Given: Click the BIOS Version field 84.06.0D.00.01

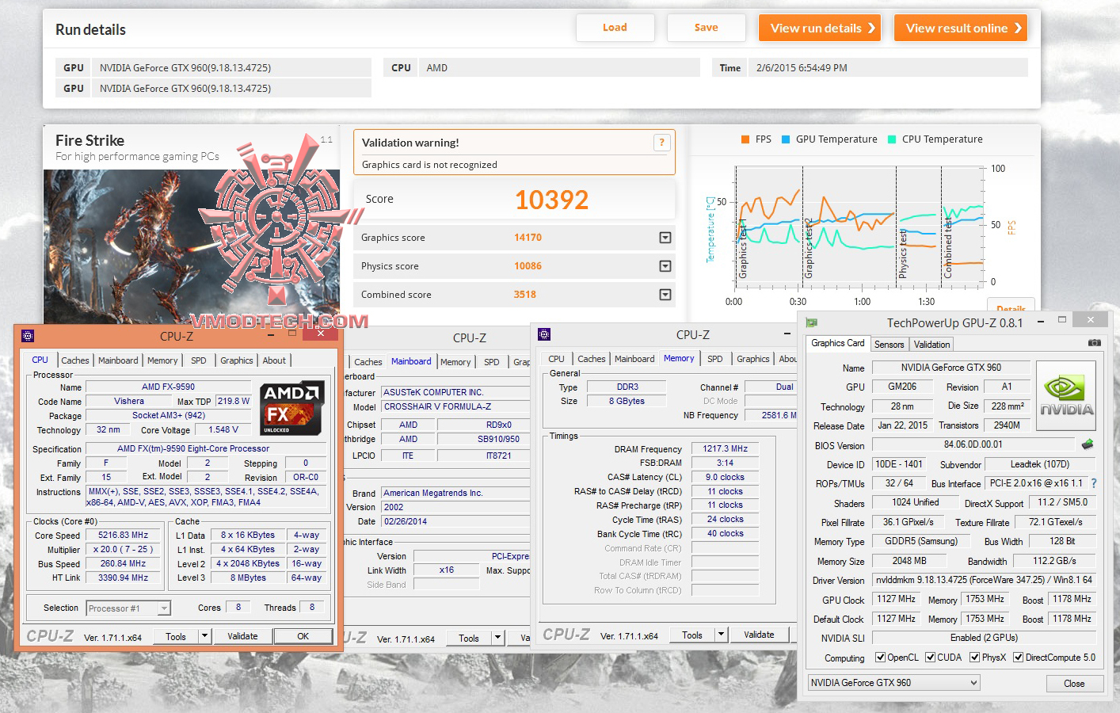Looking at the screenshot, I should tap(973, 445).
